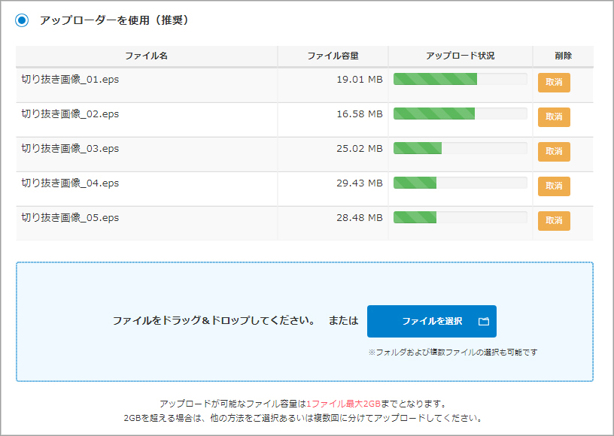This screenshot has width=614, height=436.
Task: Click progress bar for 切り抜き画像_03.eps
Action: [x=460, y=149]
